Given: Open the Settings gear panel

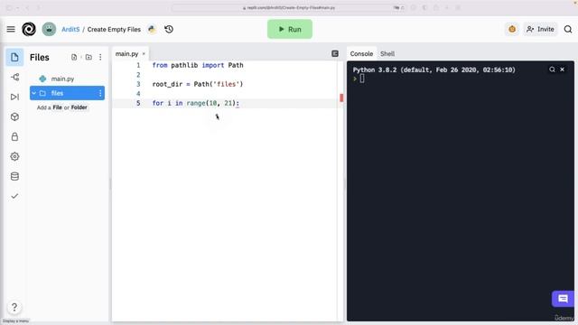Looking at the screenshot, I should click(x=14, y=156).
